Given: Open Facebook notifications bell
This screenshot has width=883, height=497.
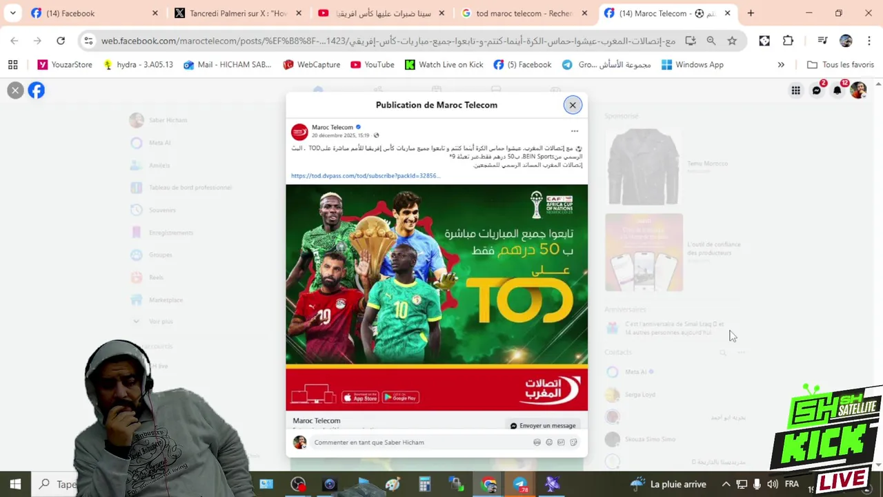Looking at the screenshot, I should click(837, 90).
